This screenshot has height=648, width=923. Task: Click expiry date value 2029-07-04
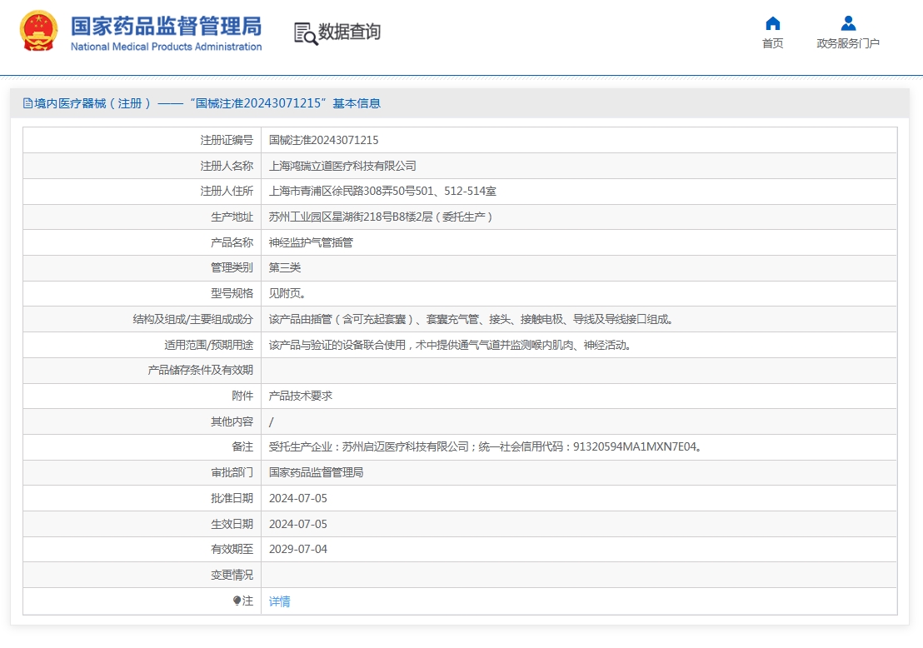point(298,549)
